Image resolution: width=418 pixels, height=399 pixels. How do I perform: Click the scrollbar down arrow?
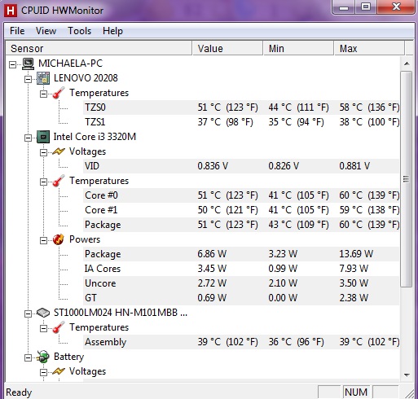(x=407, y=375)
